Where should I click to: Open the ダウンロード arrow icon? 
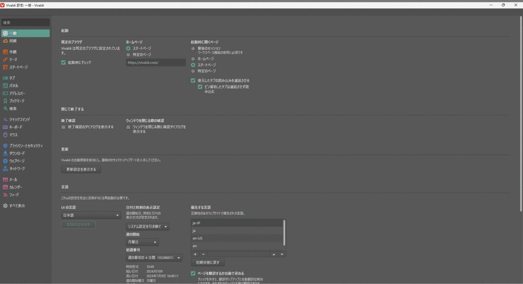tap(5, 153)
